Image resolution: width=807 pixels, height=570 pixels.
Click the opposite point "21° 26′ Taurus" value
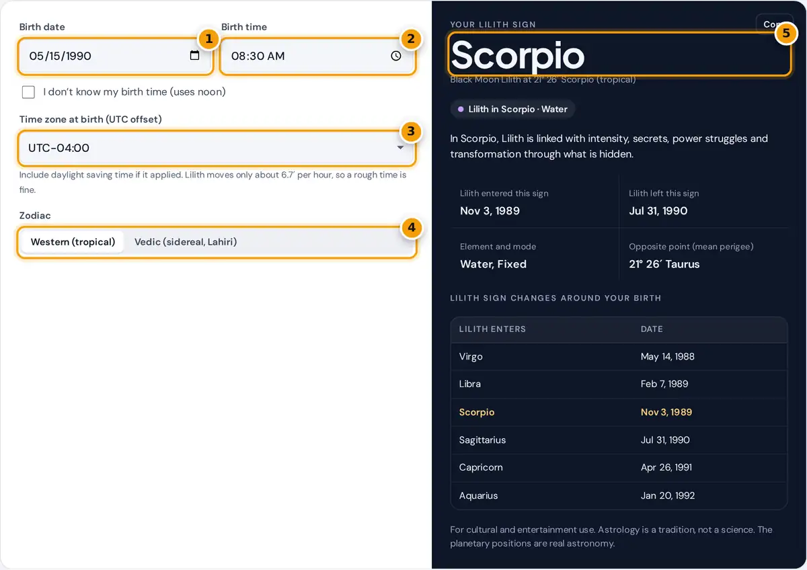[664, 264]
